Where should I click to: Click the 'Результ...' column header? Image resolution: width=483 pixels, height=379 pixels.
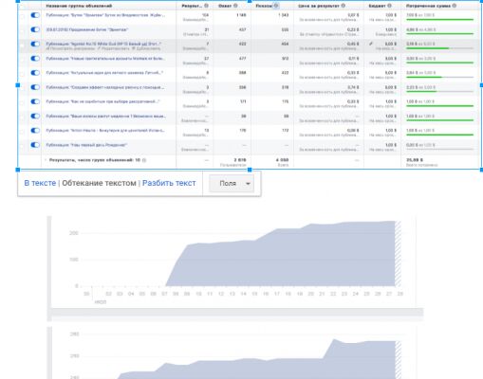(192, 6)
